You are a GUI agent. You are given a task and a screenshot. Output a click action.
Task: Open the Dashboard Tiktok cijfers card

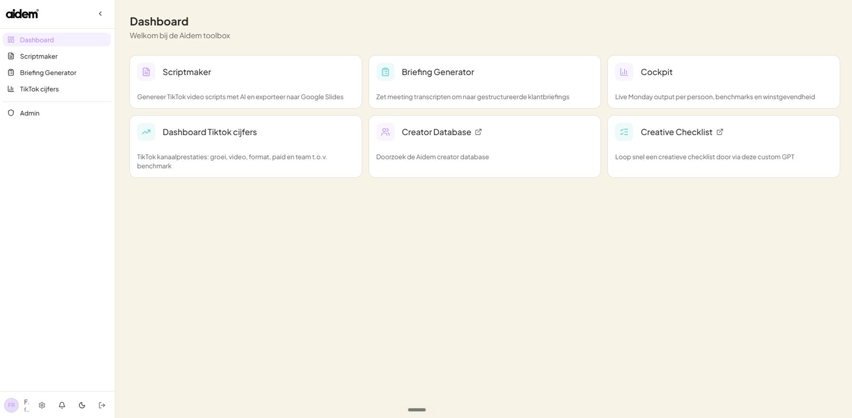click(245, 147)
